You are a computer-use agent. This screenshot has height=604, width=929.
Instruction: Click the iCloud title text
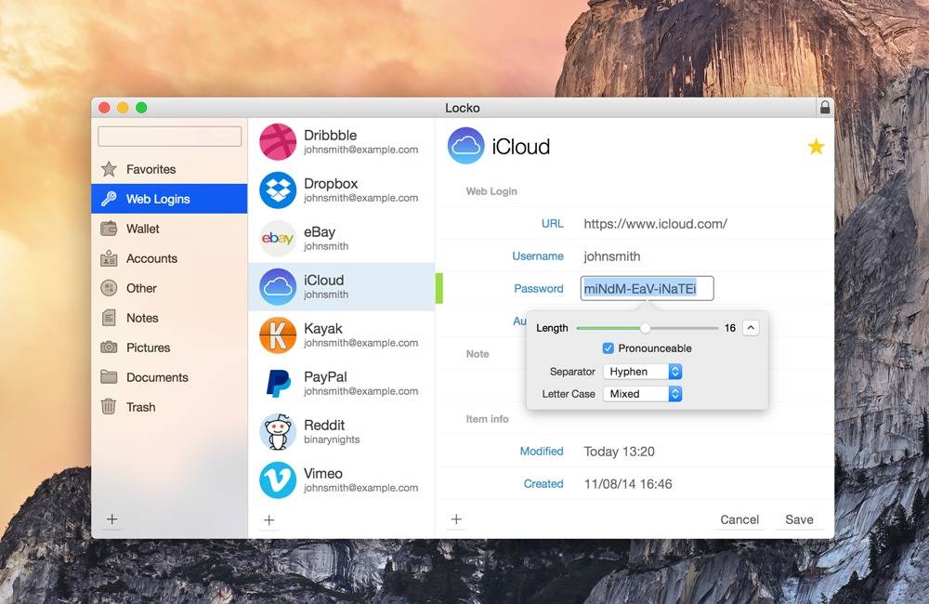pyautogui.click(x=521, y=147)
